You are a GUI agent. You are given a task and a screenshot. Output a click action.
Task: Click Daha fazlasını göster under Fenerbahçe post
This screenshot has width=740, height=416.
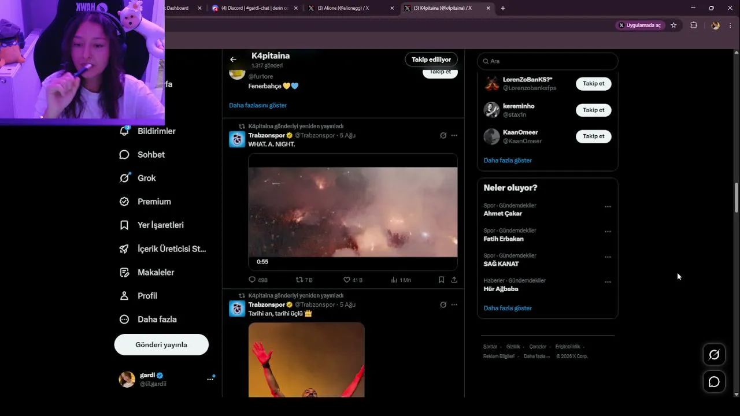(x=258, y=105)
